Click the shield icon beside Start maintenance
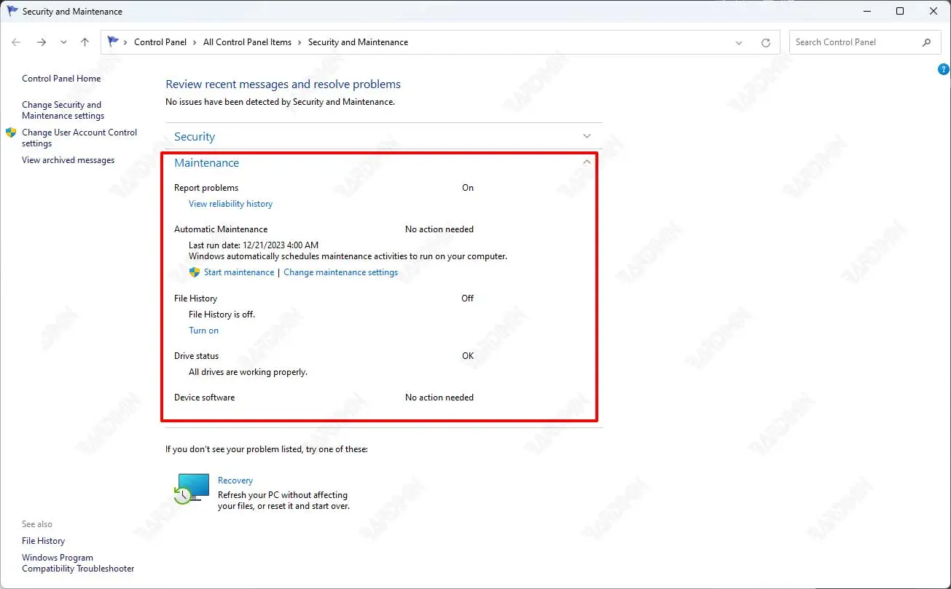Viewport: 951px width, 589px height. point(195,272)
